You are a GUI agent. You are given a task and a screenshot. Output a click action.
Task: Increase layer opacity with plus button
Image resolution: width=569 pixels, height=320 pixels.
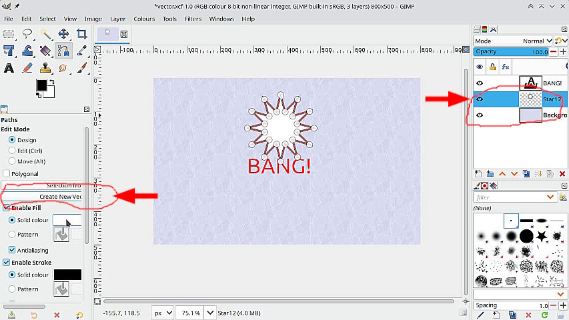pyautogui.click(x=563, y=51)
